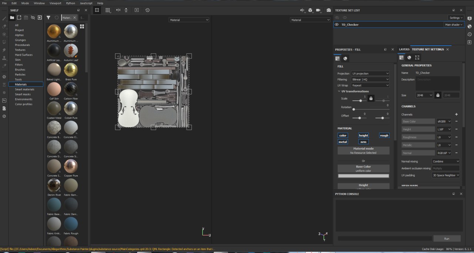This screenshot has height=253, width=474.
Task: Select the Clone stamp tool
Action: point(4,58)
